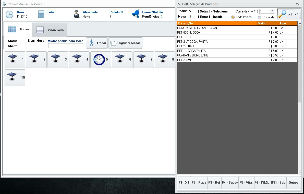Open the F2 - Pizza category
Image resolution: width=304 pixels, height=194 pixels.
point(199,183)
